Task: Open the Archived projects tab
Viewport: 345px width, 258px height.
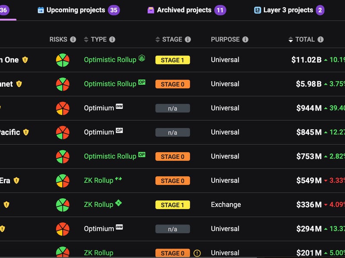Action: pos(184,10)
